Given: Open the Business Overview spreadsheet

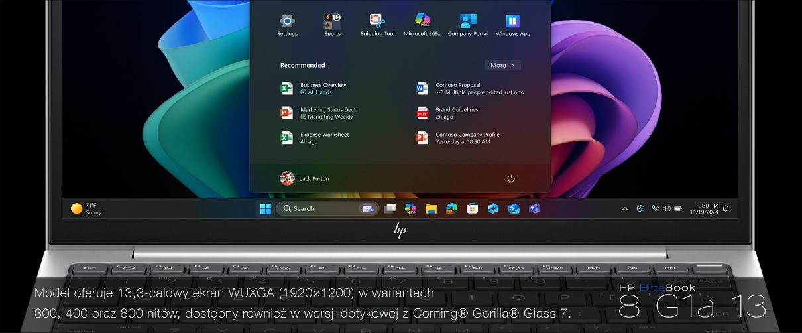Looking at the screenshot, I should pos(323,88).
